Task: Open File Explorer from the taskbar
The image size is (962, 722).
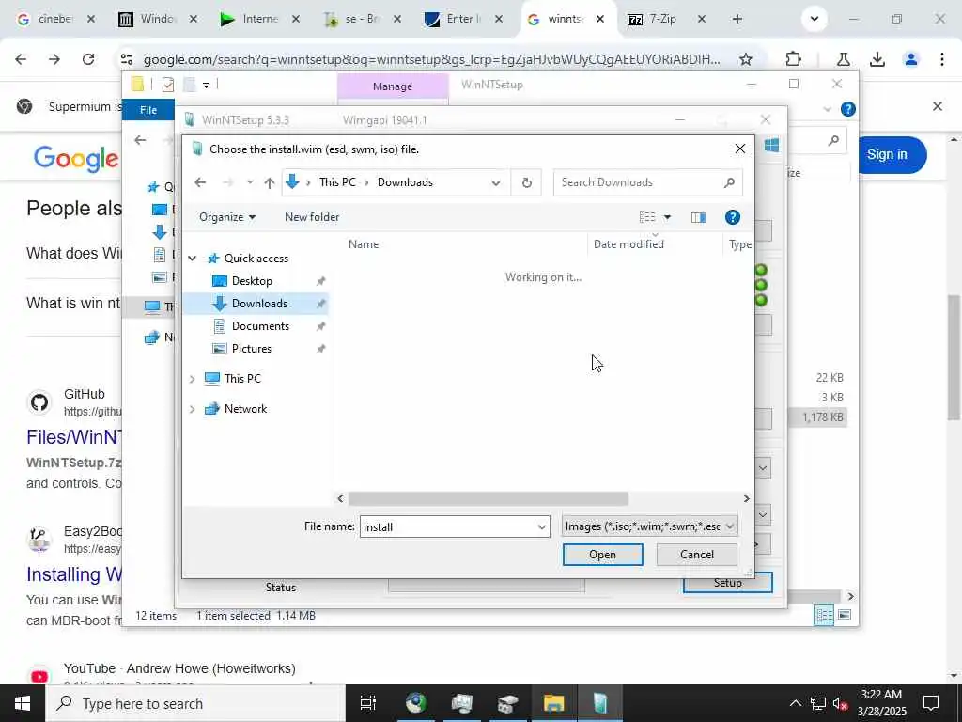Action: [553, 703]
